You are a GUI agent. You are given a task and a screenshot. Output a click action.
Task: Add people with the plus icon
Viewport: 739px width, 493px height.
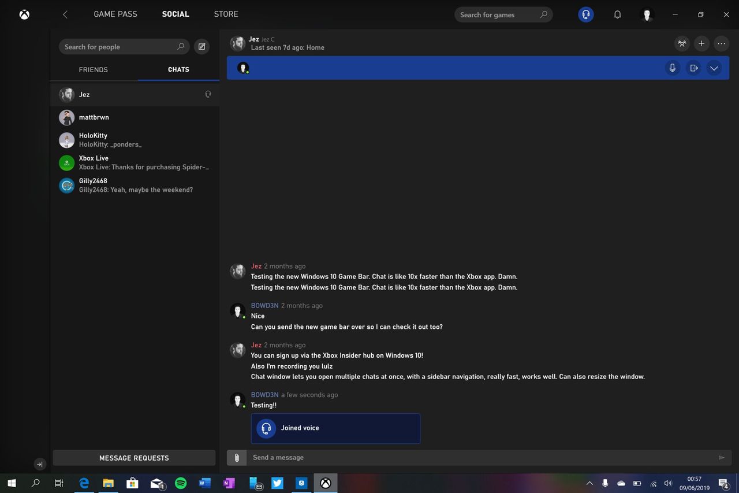pos(701,43)
